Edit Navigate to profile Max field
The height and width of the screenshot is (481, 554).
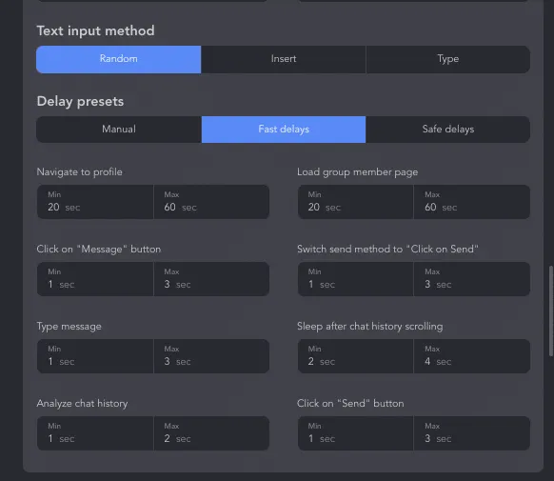(211, 202)
